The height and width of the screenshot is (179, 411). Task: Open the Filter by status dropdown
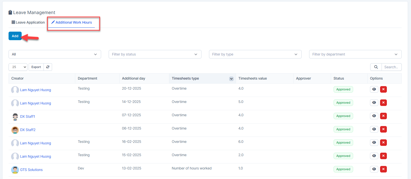[x=155, y=54]
